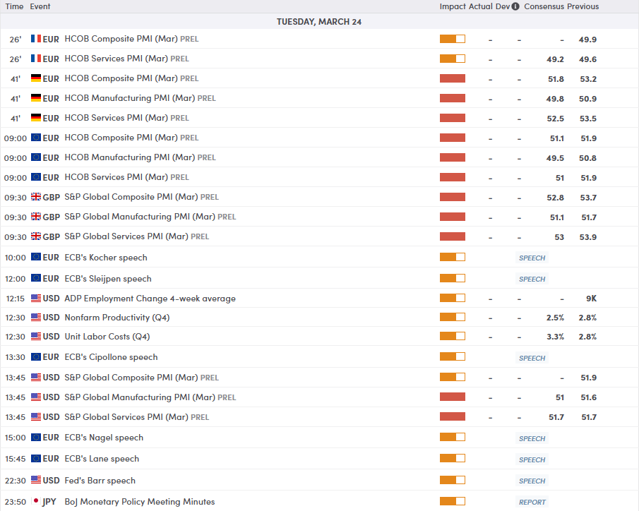639x511 pixels.
Task: Click French flag for HCOB Composite PMI
Action: pos(36,39)
